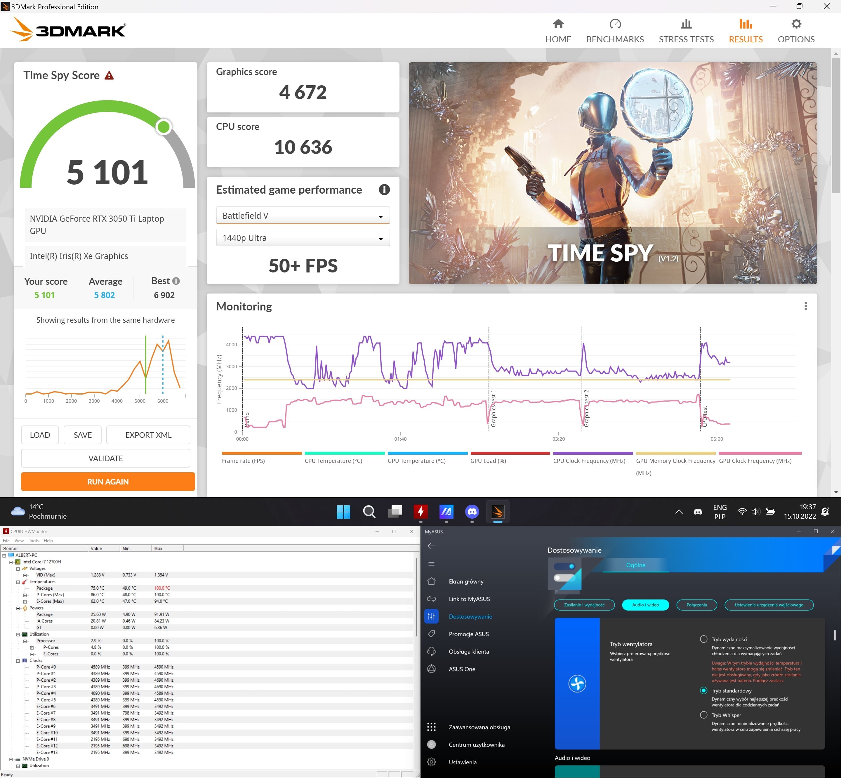Select the Audio i wideo tab

coord(645,605)
